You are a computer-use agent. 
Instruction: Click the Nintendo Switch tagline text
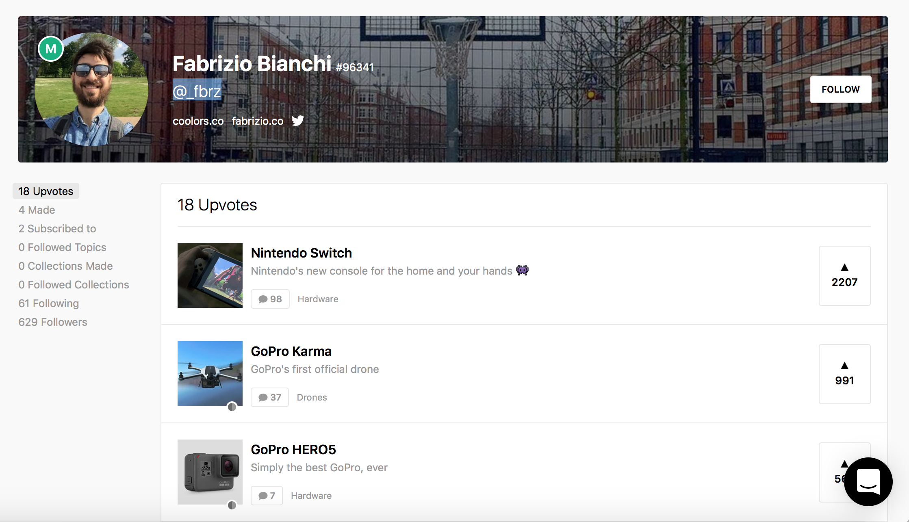click(x=382, y=271)
